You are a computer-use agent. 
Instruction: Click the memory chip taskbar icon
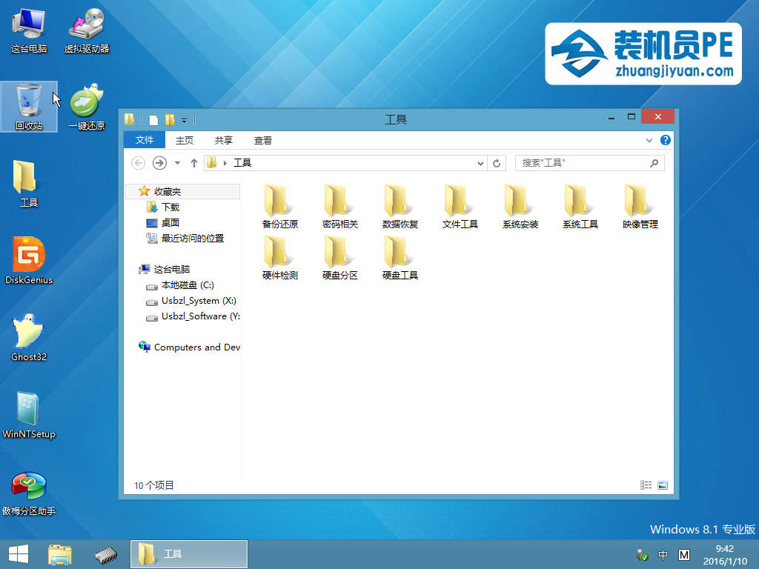pyautogui.click(x=106, y=554)
